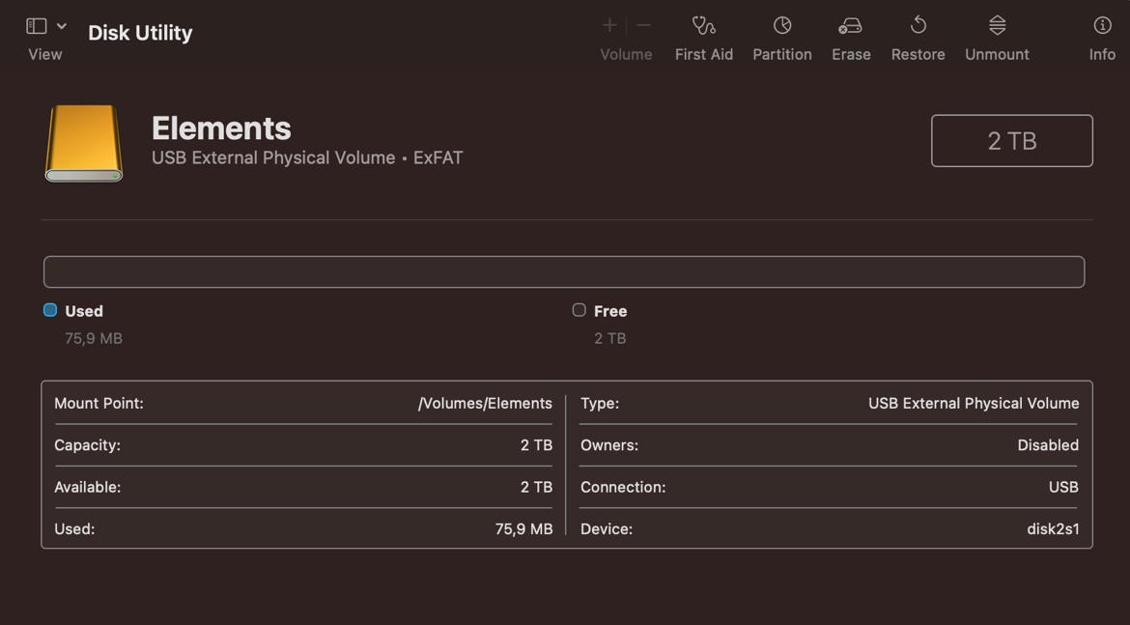This screenshot has width=1130, height=625.
Task: Expand the View dropdown chevron
Action: (62, 26)
